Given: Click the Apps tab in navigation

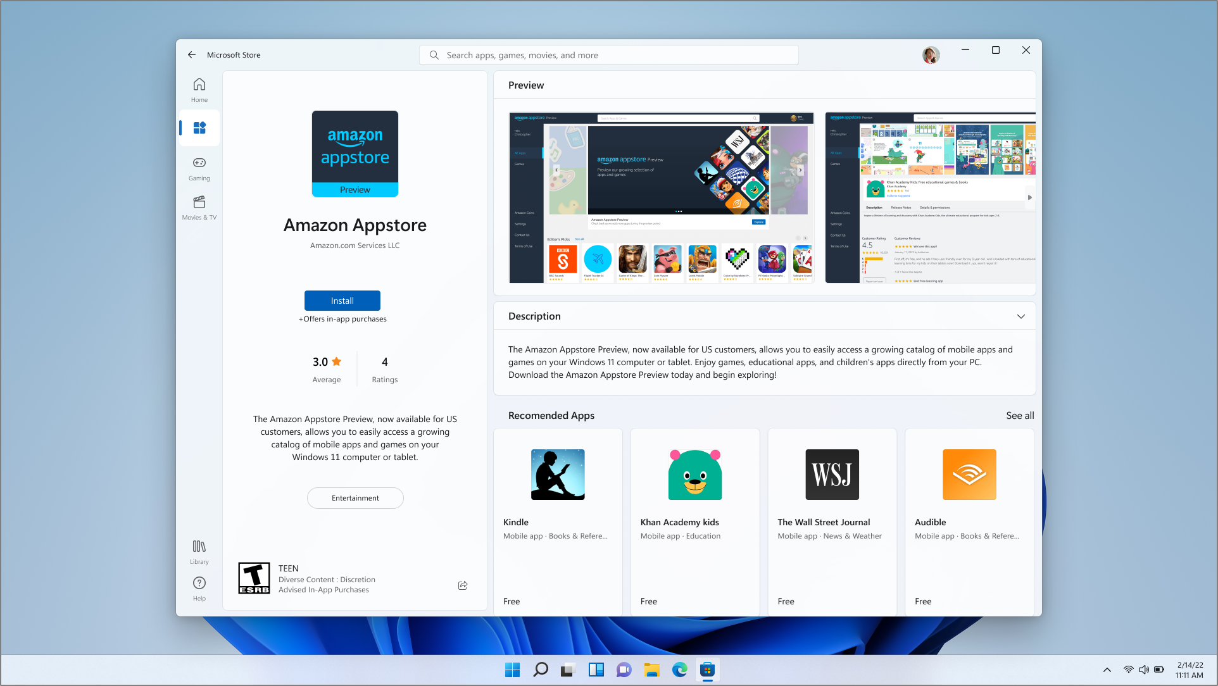Looking at the screenshot, I should pos(198,128).
